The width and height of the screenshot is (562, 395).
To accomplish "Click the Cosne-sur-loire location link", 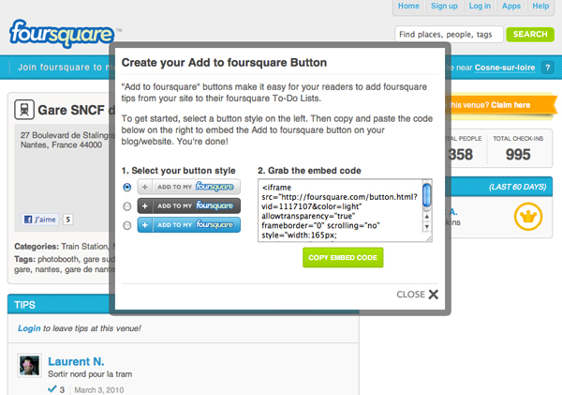I will pos(505,68).
